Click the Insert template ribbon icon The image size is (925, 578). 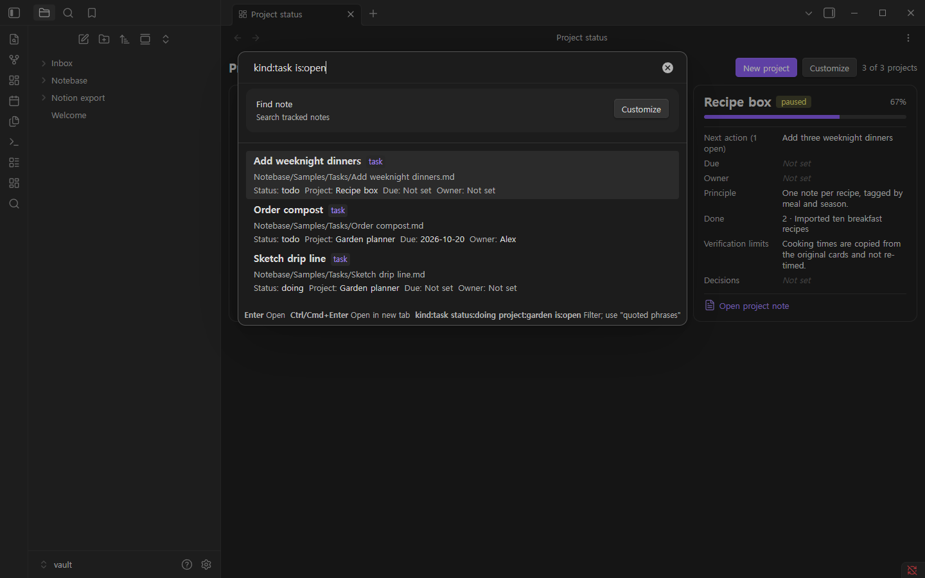pos(14,121)
